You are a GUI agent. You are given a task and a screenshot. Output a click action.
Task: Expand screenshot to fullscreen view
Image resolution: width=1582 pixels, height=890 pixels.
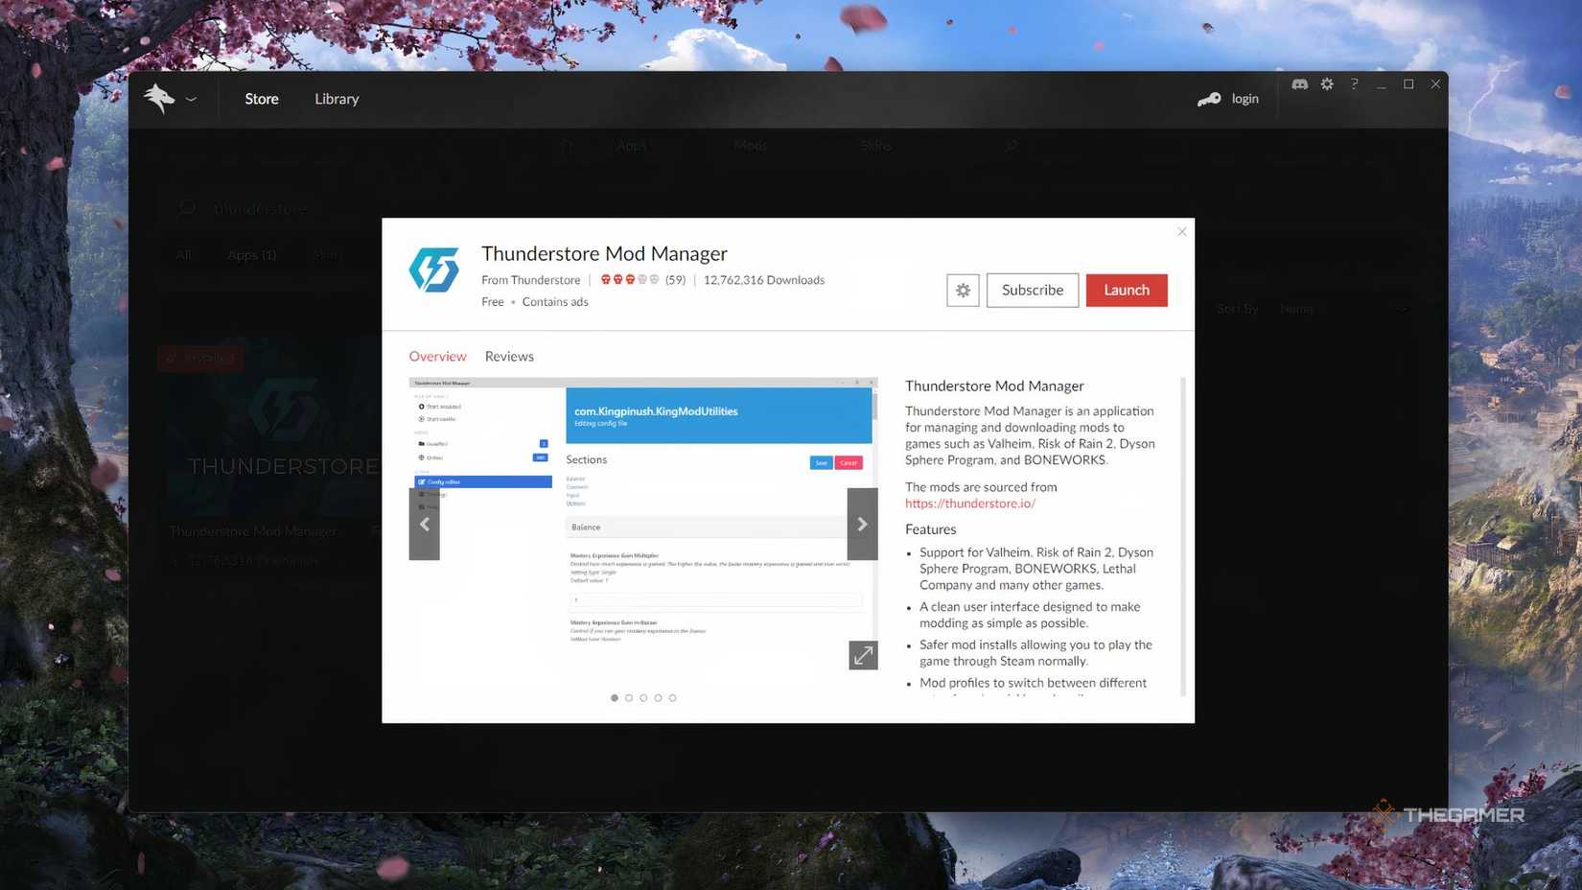[x=863, y=655]
